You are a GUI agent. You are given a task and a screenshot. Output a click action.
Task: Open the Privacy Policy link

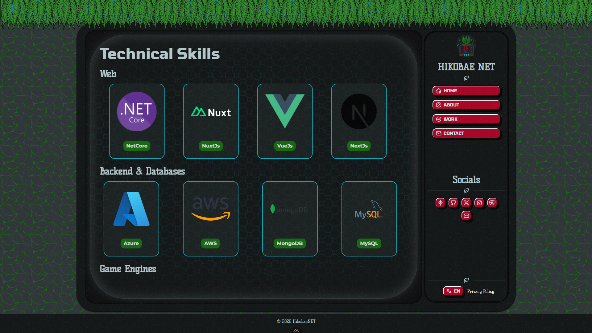point(480,291)
